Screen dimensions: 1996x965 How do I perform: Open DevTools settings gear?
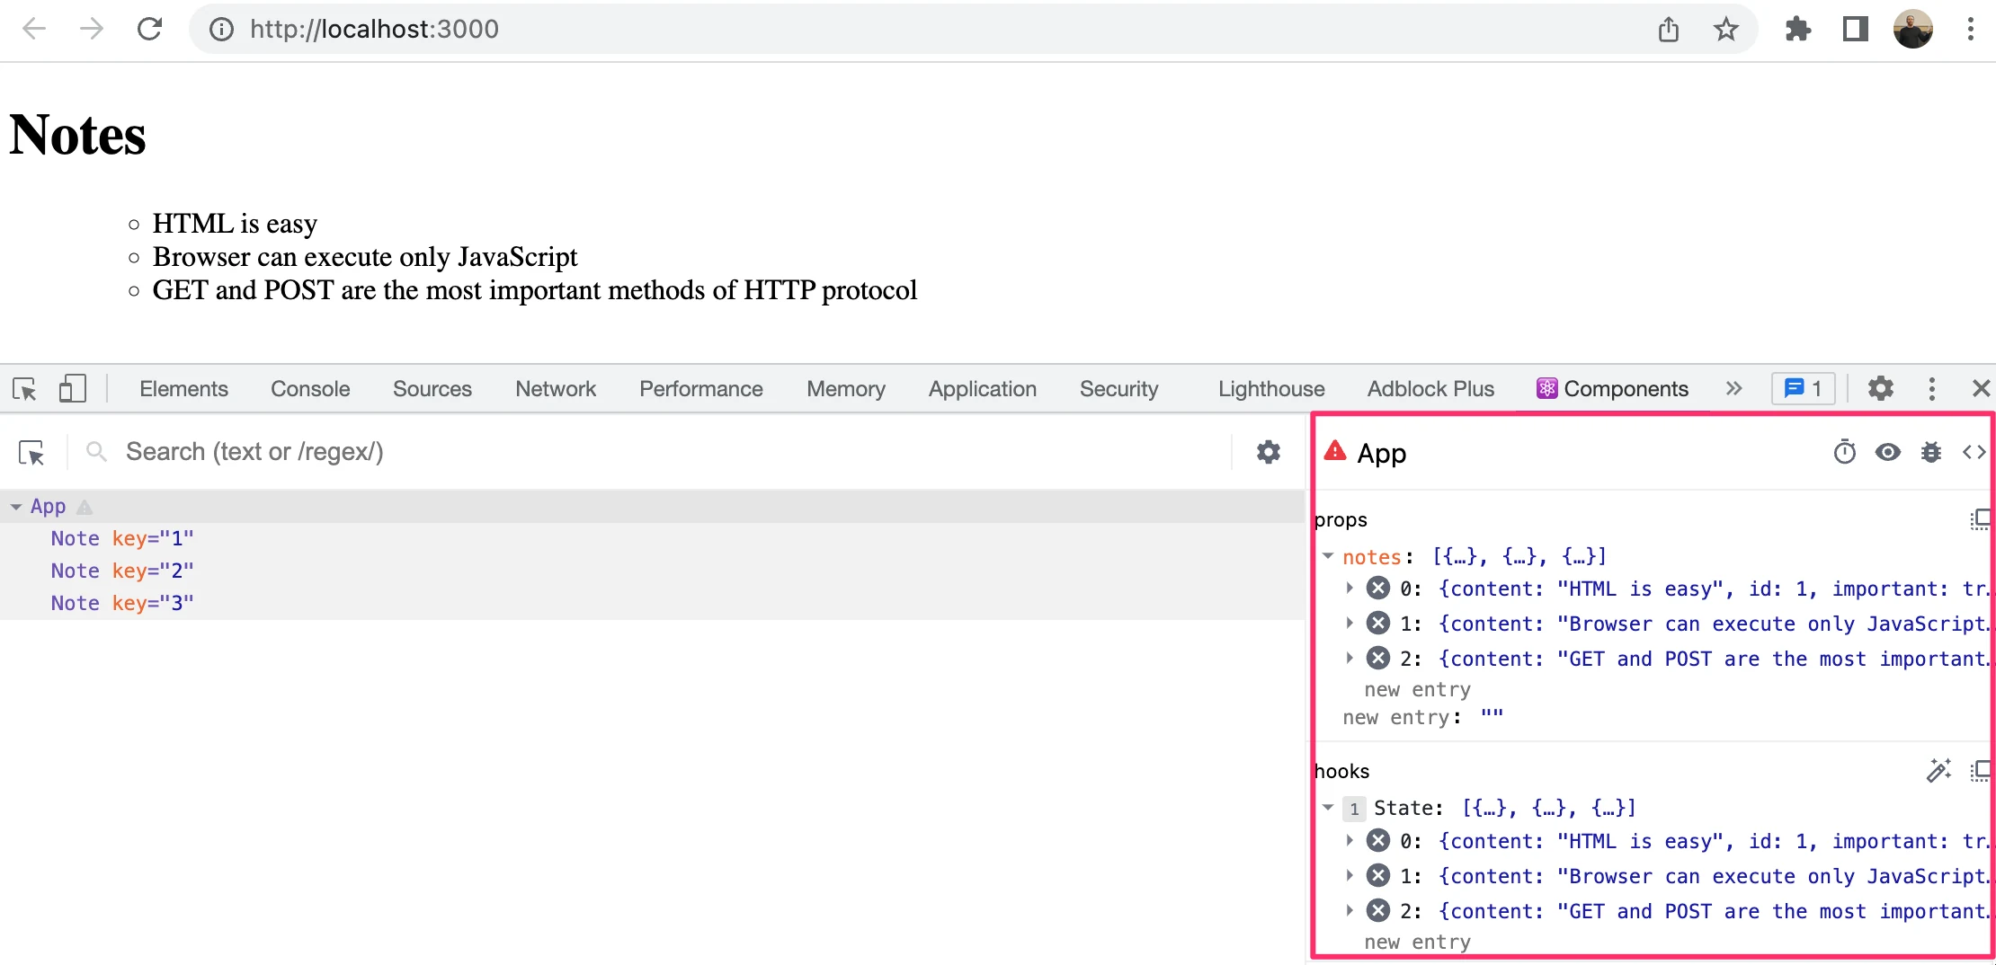point(1880,388)
